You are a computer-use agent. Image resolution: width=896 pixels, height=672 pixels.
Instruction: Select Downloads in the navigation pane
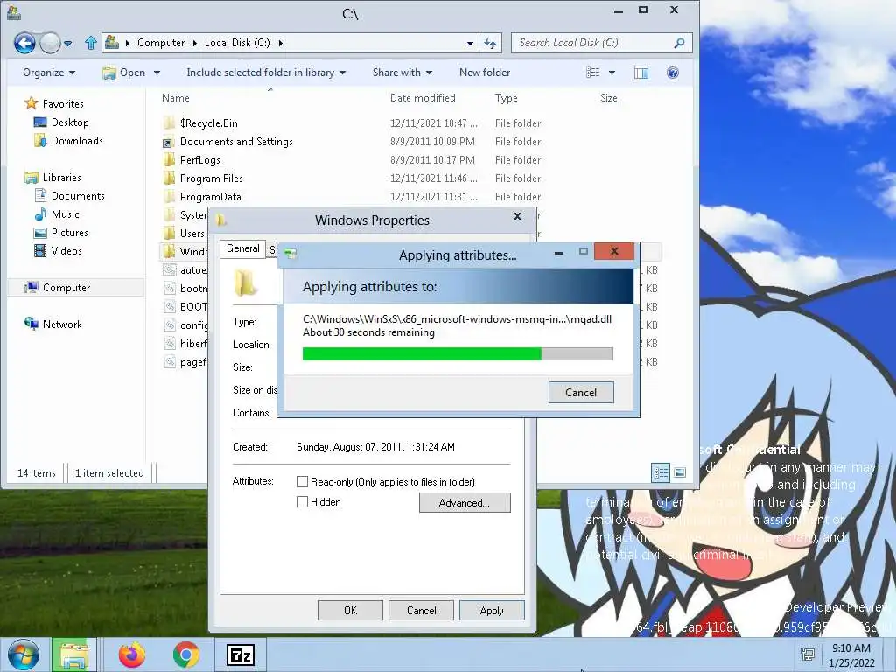pyautogui.click(x=68, y=141)
